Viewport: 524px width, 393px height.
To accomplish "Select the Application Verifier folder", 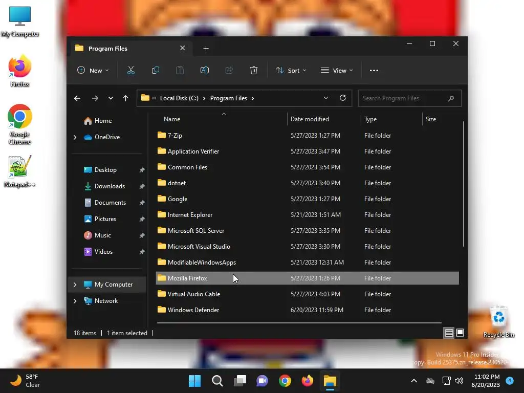I will (307, 151).
